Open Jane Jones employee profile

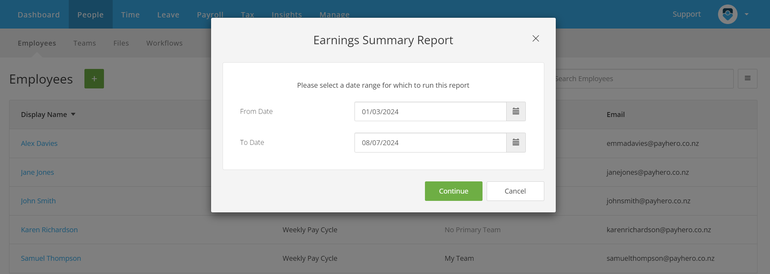37,172
